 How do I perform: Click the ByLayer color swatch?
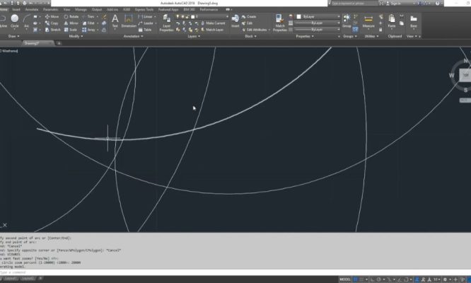(299, 16)
